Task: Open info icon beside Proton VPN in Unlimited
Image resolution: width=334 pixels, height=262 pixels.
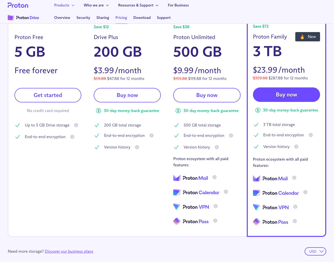Action: click(x=216, y=206)
